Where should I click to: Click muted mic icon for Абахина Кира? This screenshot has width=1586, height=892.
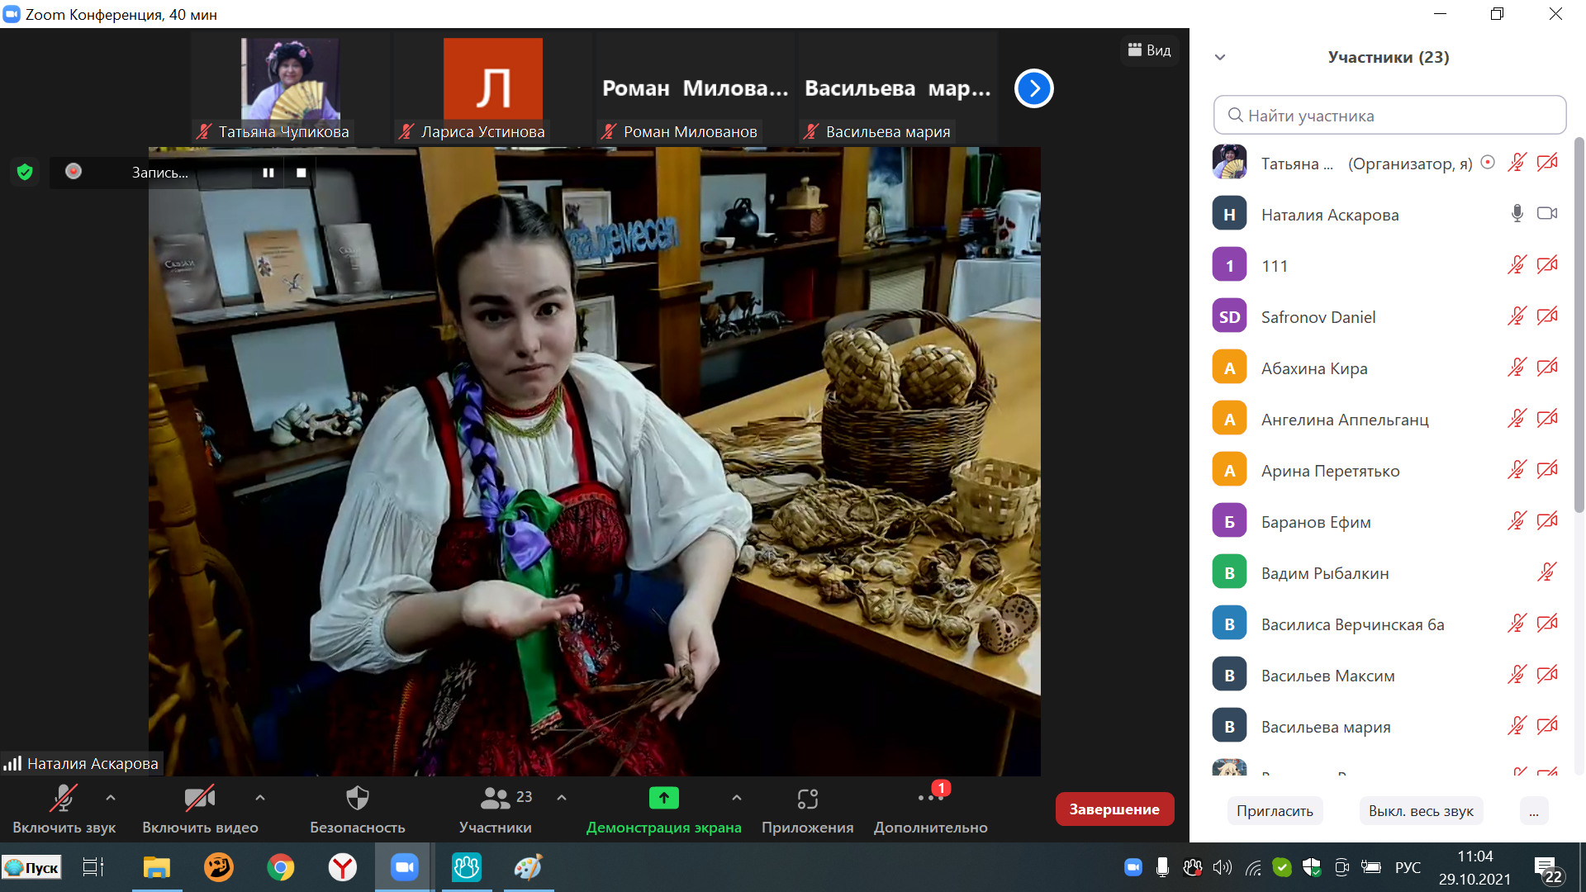click(x=1517, y=368)
